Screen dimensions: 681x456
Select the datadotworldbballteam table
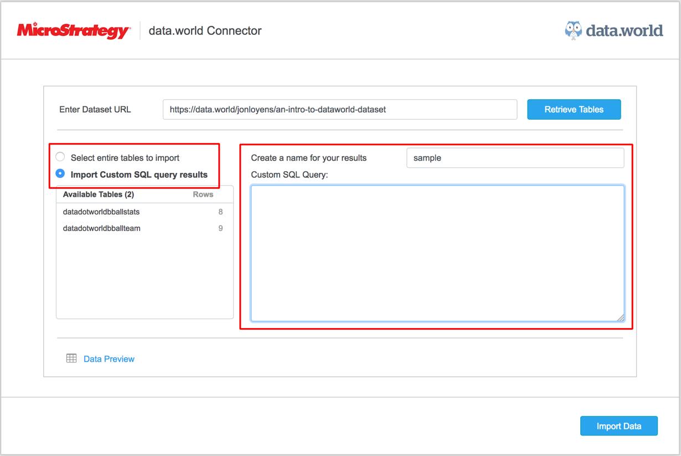coord(102,228)
